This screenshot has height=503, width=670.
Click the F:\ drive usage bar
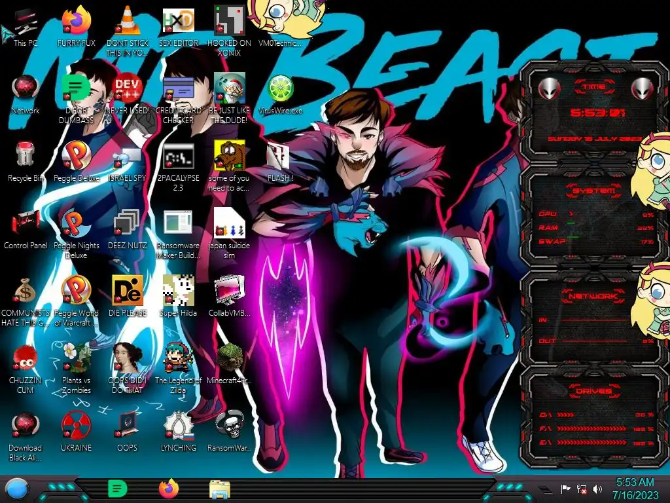(x=596, y=428)
